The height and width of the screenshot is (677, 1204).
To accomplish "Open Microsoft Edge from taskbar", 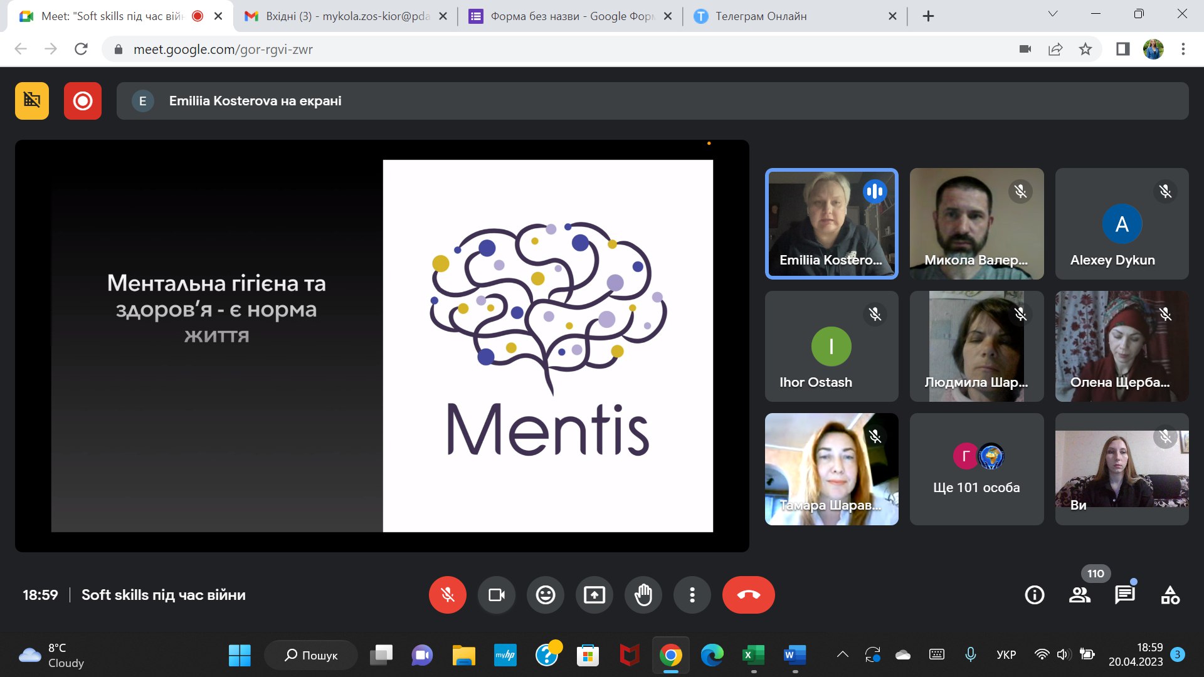I will click(712, 655).
